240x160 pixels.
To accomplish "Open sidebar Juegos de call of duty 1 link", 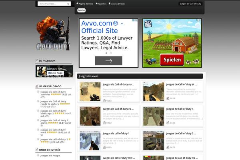I will [54, 139].
